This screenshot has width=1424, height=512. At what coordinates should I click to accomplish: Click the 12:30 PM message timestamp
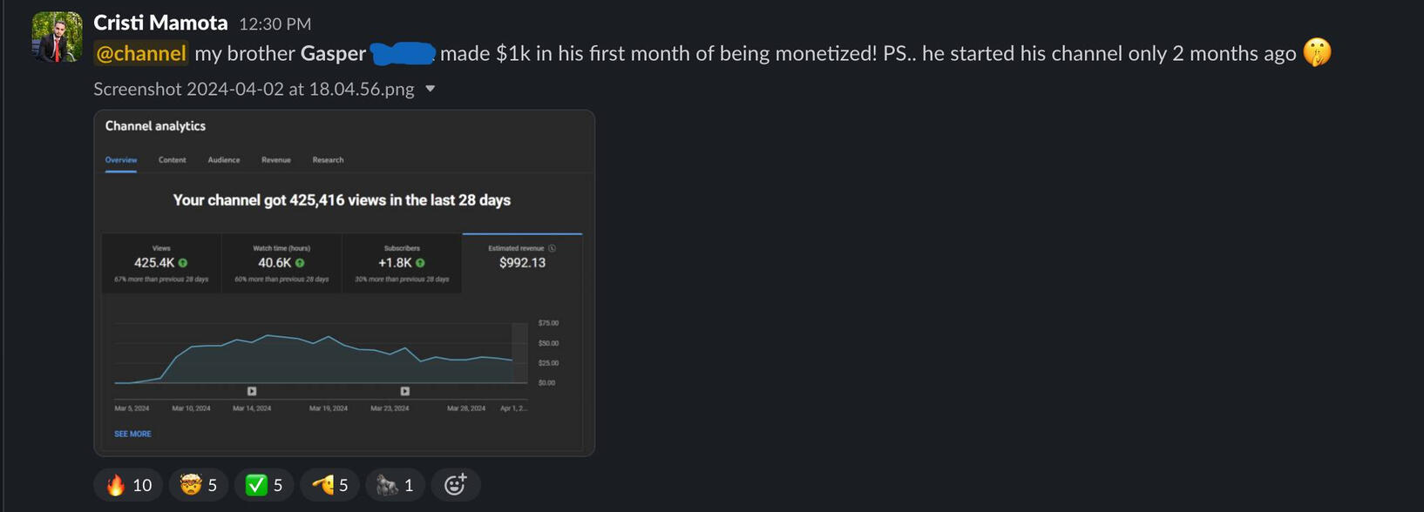[275, 24]
